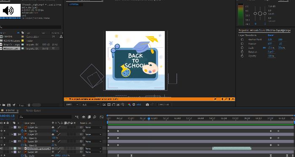Toggle Opacity stopwatch for Layer 17

[x=22, y=138]
